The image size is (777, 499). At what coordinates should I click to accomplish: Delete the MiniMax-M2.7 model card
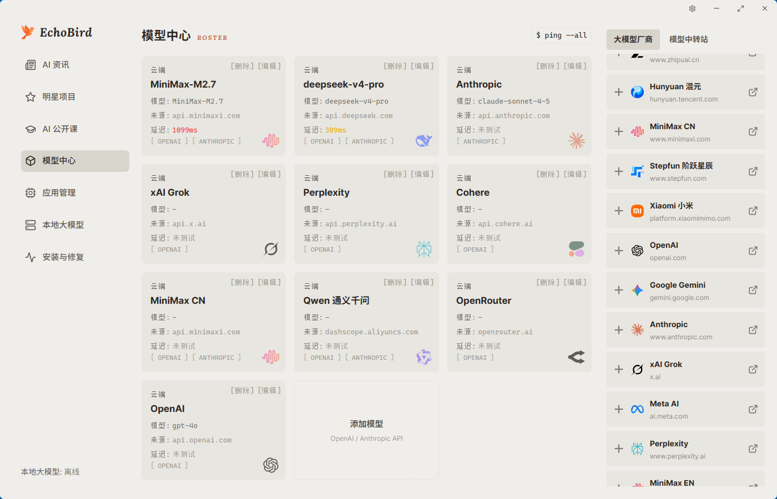242,66
